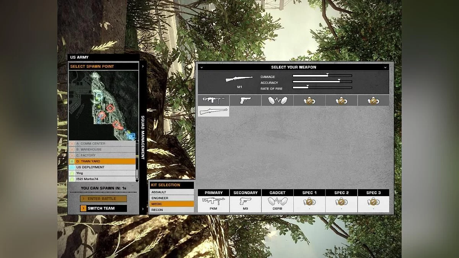Viewport: 459px width, 258px height.
Task: Select the PKM machine gun weapon icon
Action: 213,101
